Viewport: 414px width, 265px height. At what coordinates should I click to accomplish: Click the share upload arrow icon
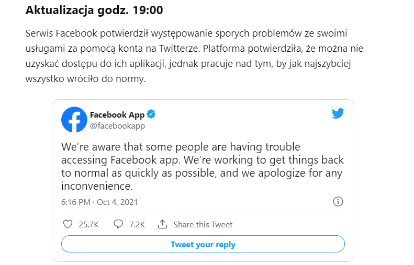pos(162,224)
